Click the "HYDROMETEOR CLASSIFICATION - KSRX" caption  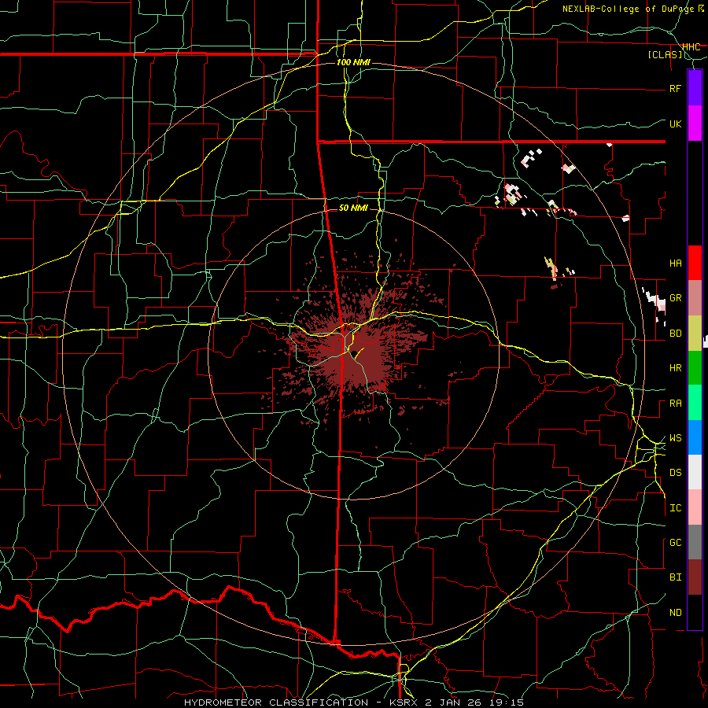303,702
